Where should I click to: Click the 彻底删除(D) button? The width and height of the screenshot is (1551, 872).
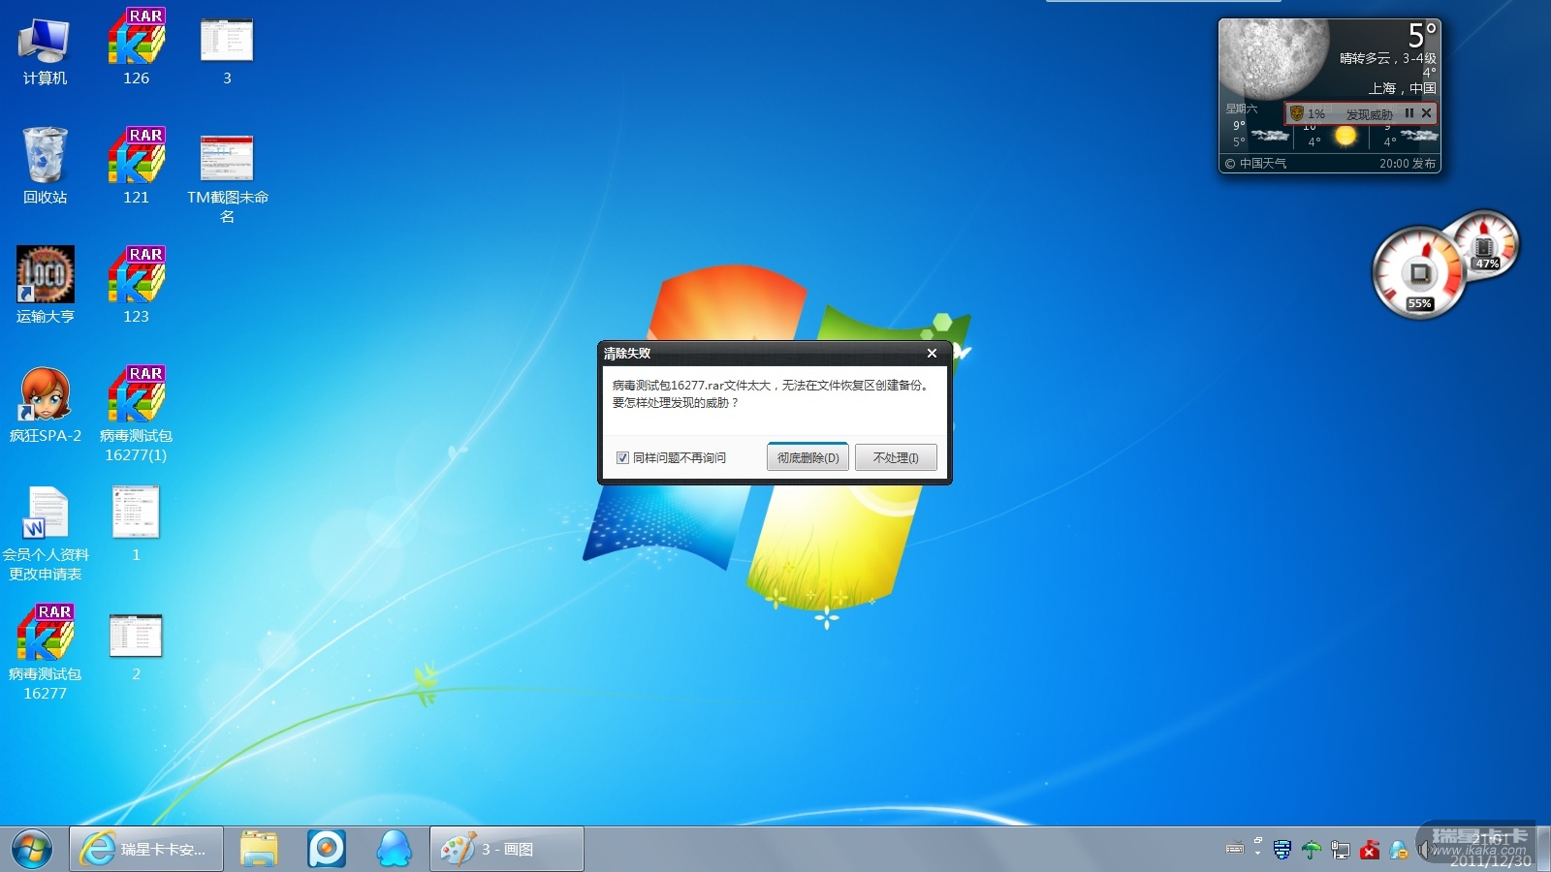point(807,457)
